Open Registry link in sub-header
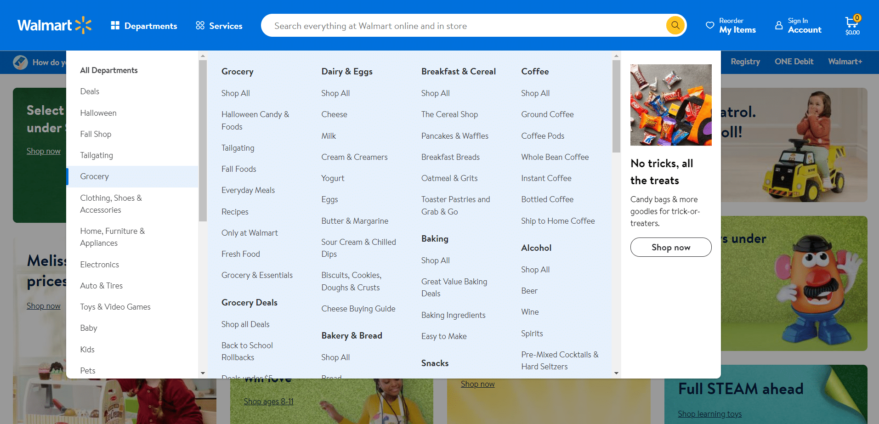Screen dimensions: 879x424 pyautogui.click(x=745, y=62)
